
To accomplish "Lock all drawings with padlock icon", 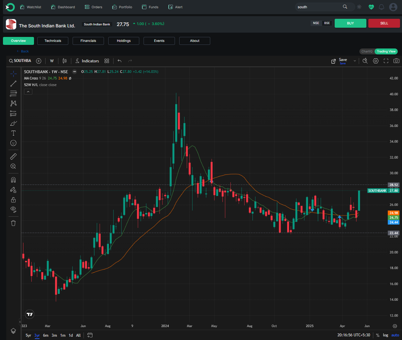I will pos(13,200).
